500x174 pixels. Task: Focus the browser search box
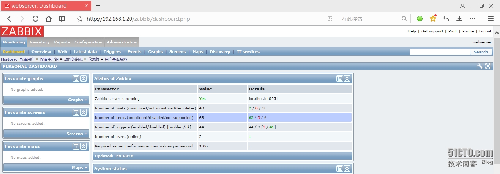pyautogui.click(x=370, y=19)
